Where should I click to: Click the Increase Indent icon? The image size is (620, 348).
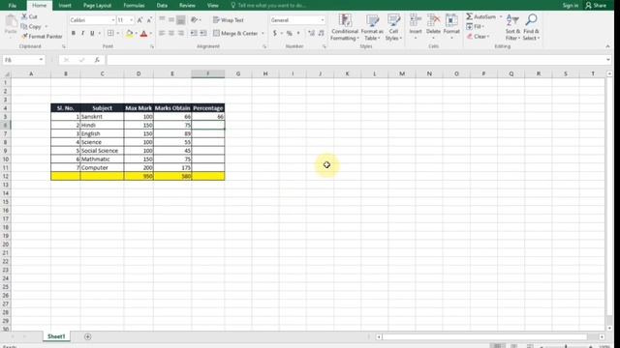(203, 34)
